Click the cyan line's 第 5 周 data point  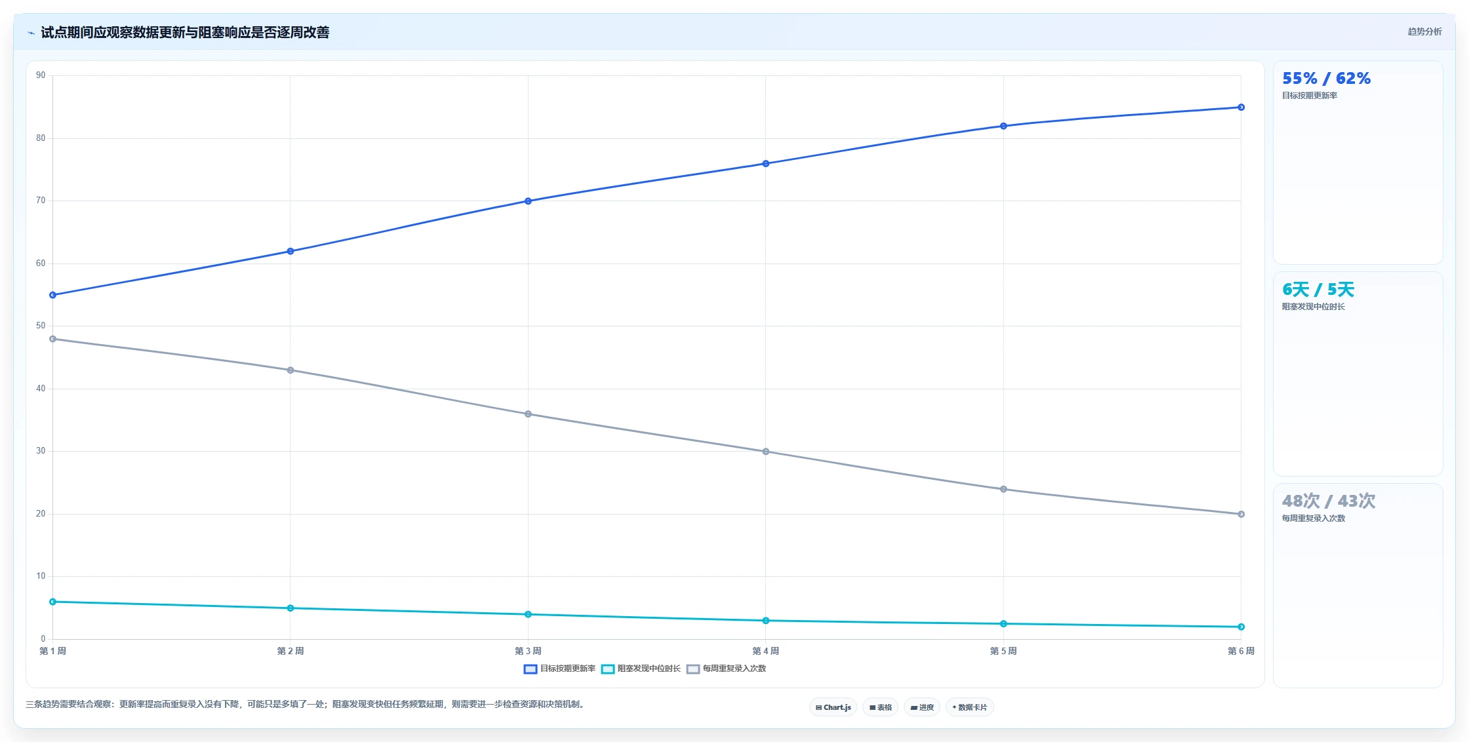1003,624
